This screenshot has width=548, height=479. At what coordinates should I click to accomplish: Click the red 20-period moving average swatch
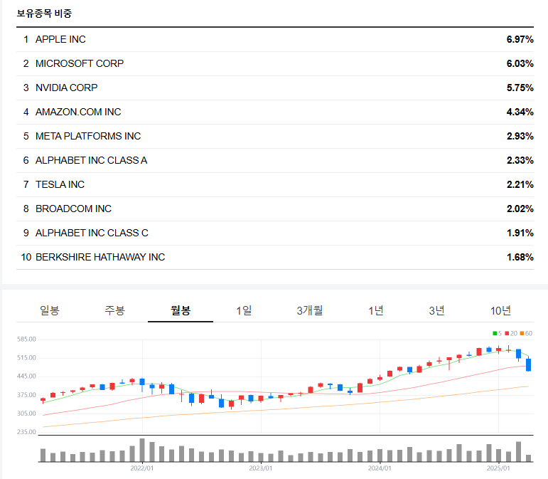click(507, 333)
